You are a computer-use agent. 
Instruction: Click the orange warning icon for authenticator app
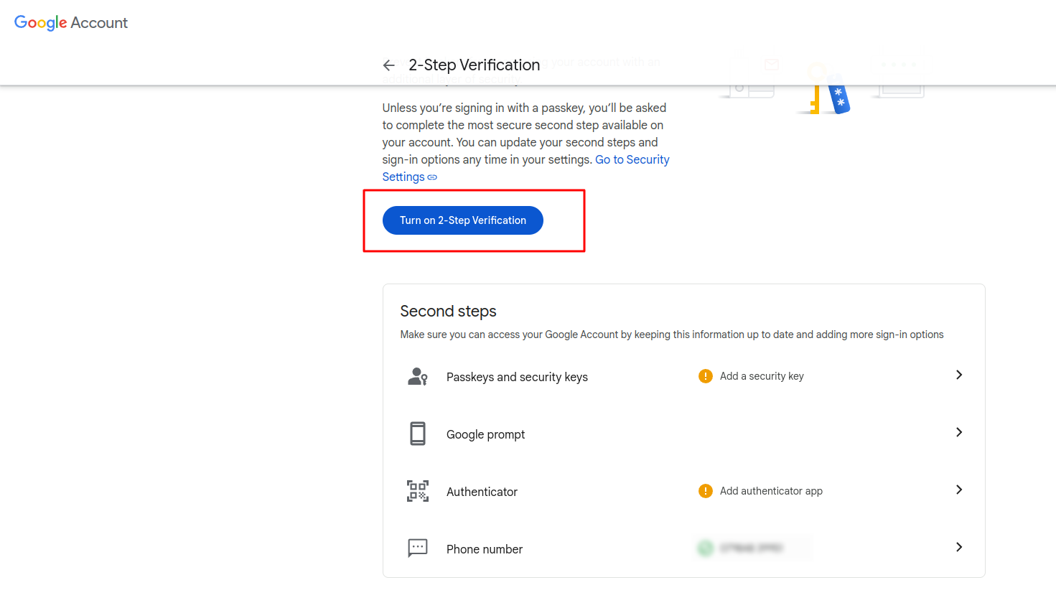(x=705, y=491)
